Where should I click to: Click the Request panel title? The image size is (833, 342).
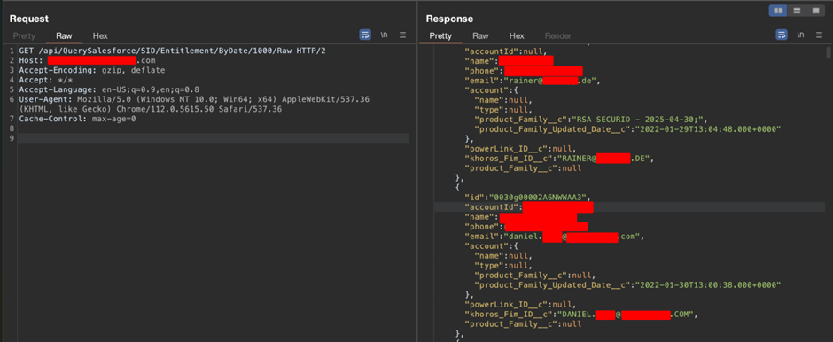[x=28, y=19]
